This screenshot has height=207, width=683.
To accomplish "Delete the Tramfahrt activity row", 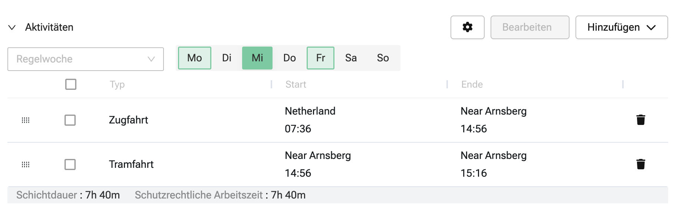I will coord(641,164).
